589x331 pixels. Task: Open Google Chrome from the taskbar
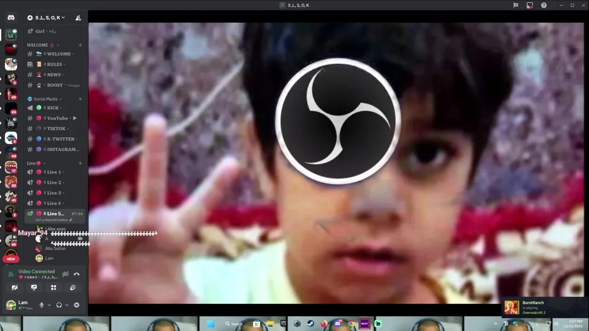[351, 324]
